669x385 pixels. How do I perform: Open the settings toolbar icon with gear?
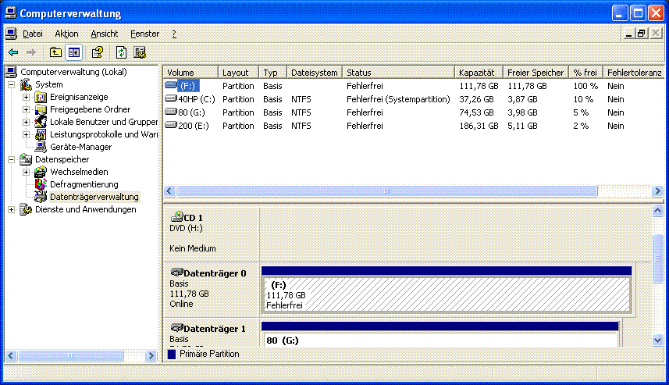(x=140, y=52)
